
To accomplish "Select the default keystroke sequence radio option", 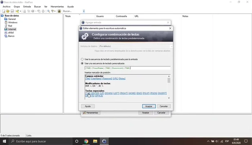I will coord(82,59).
